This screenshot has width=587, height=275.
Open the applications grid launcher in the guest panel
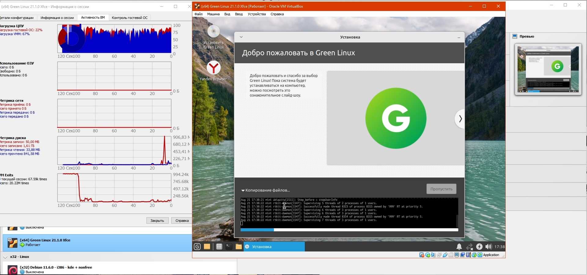pyautogui.click(x=219, y=247)
